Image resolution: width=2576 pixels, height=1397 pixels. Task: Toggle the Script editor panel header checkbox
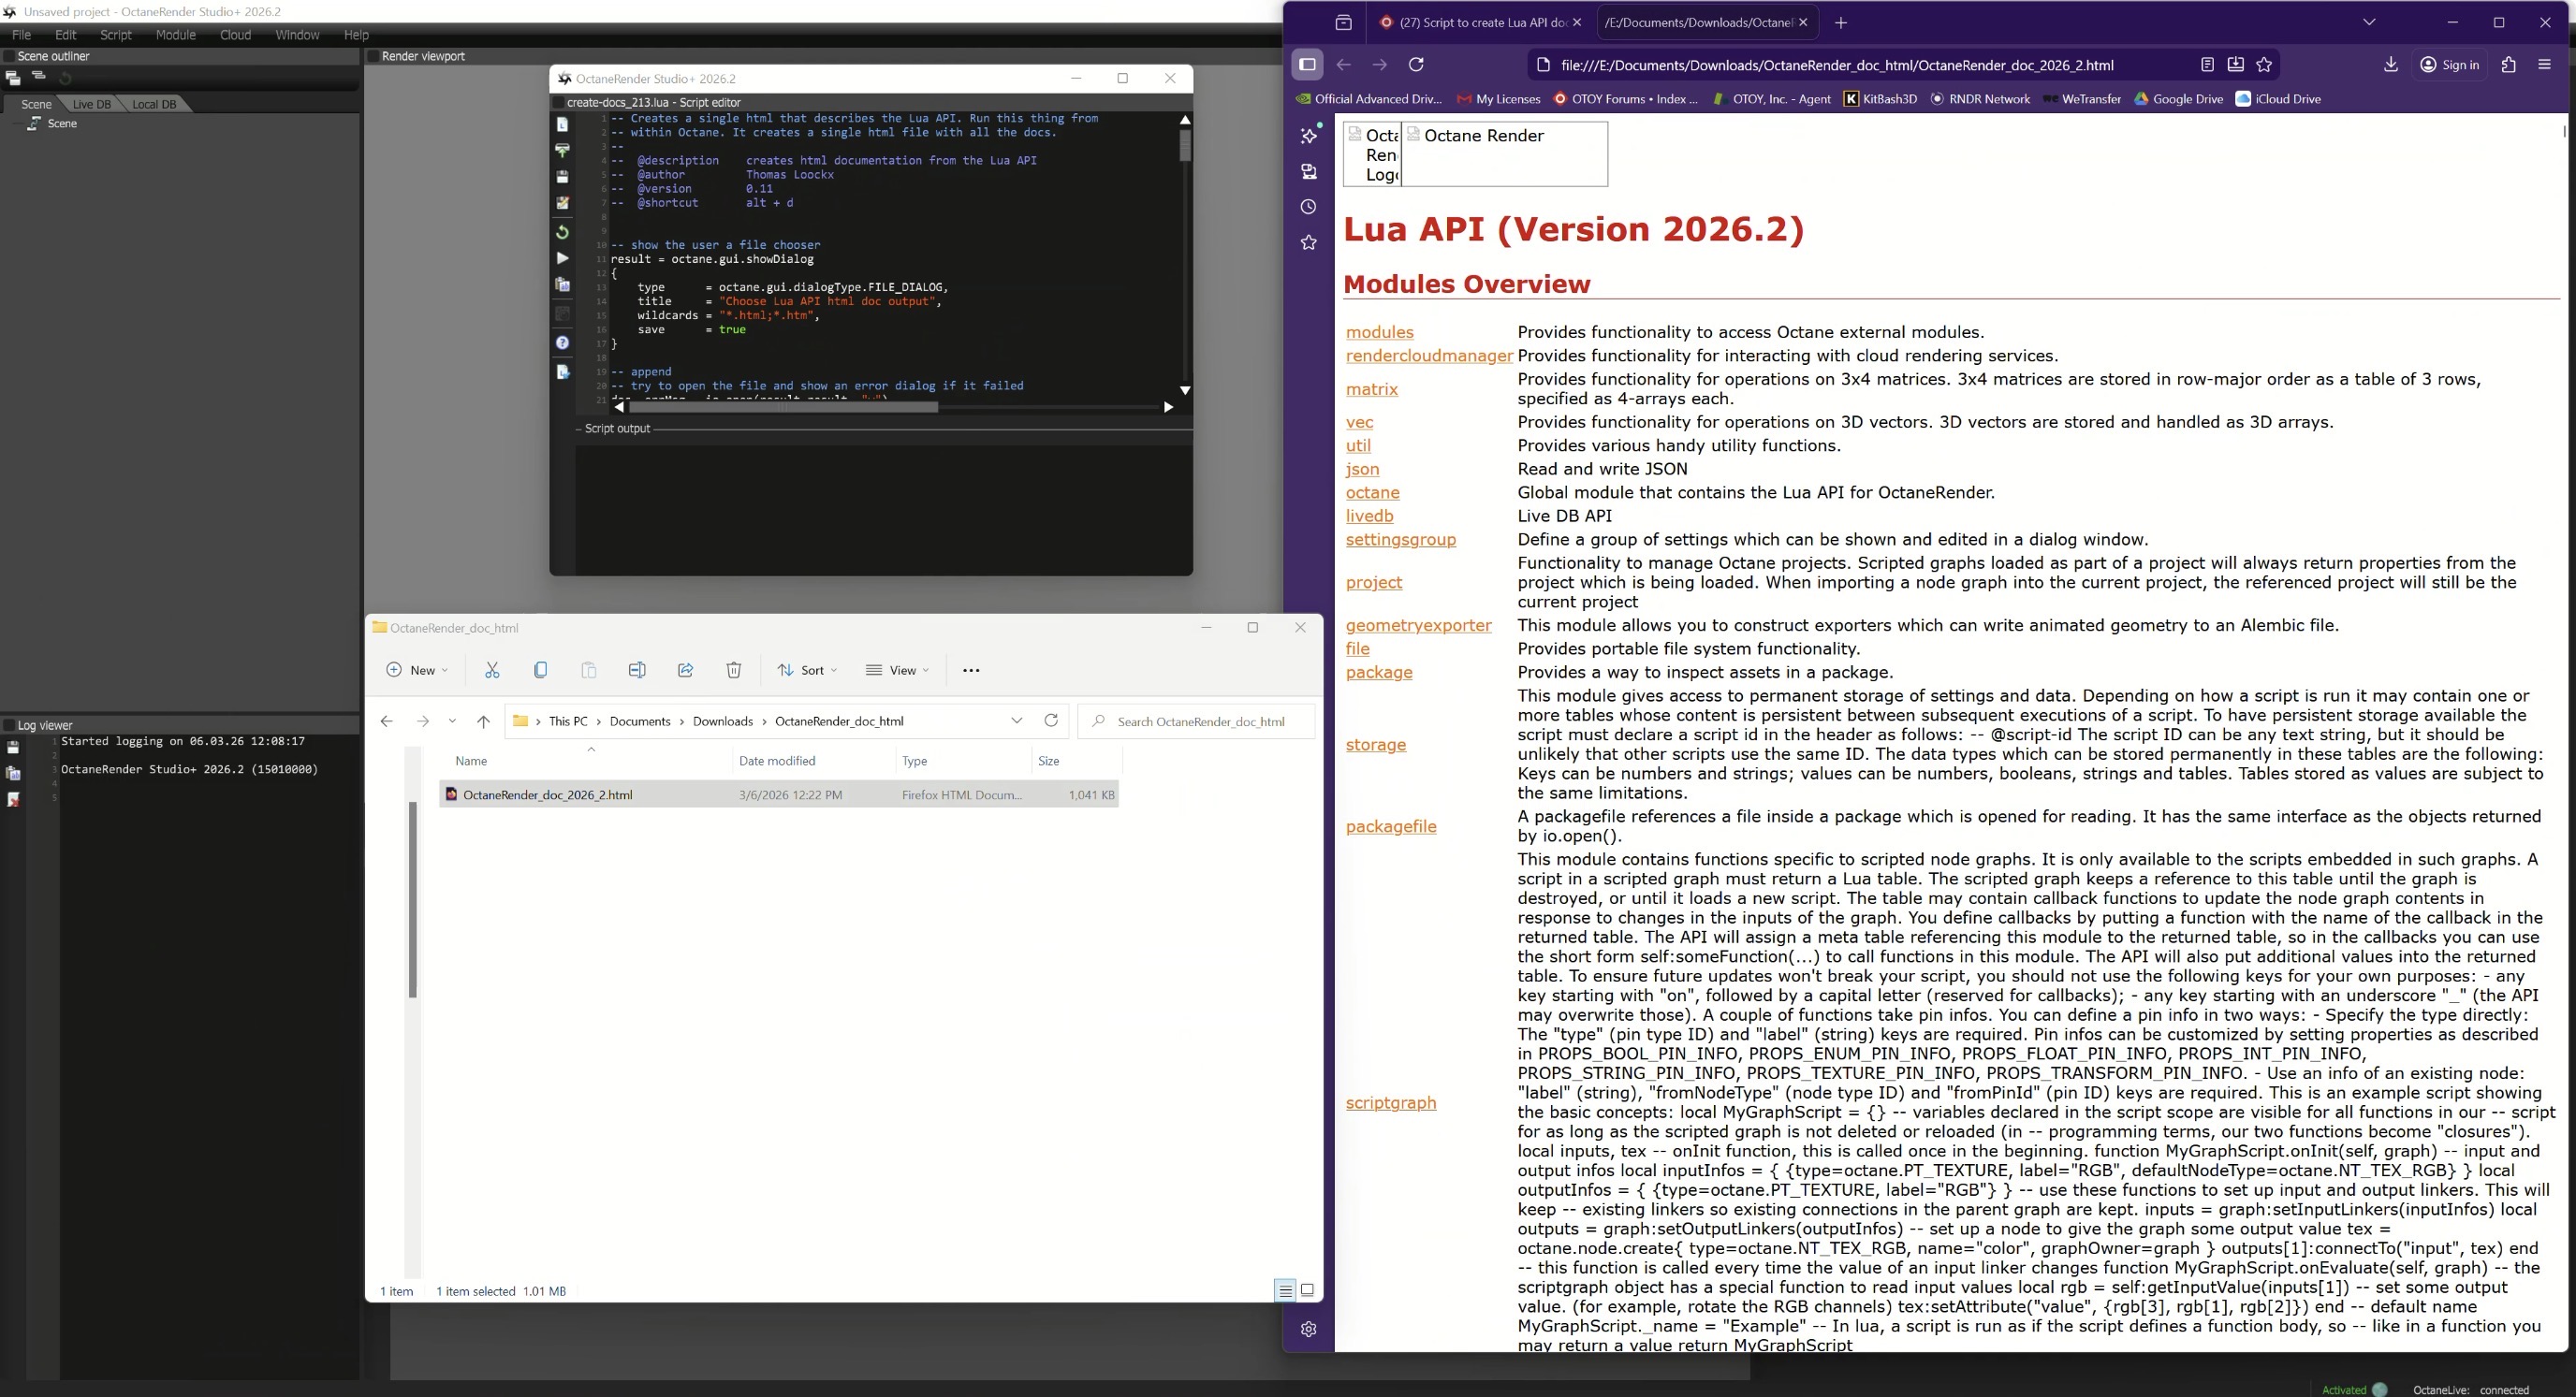click(x=559, y=102)
